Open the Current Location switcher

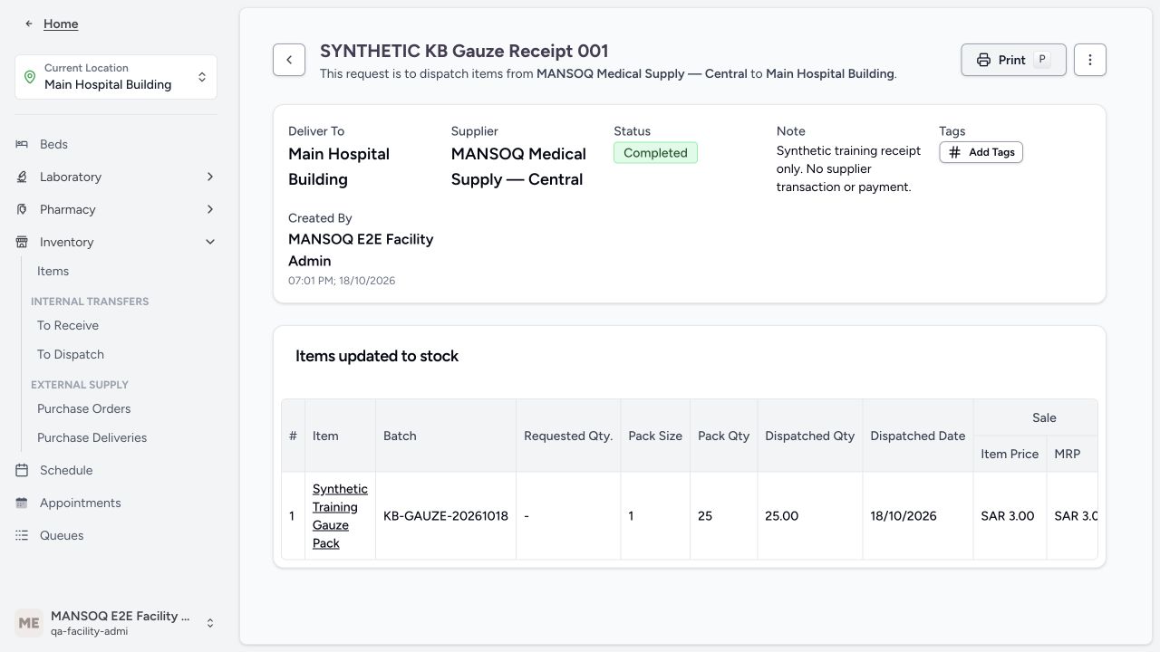[116, 77]
